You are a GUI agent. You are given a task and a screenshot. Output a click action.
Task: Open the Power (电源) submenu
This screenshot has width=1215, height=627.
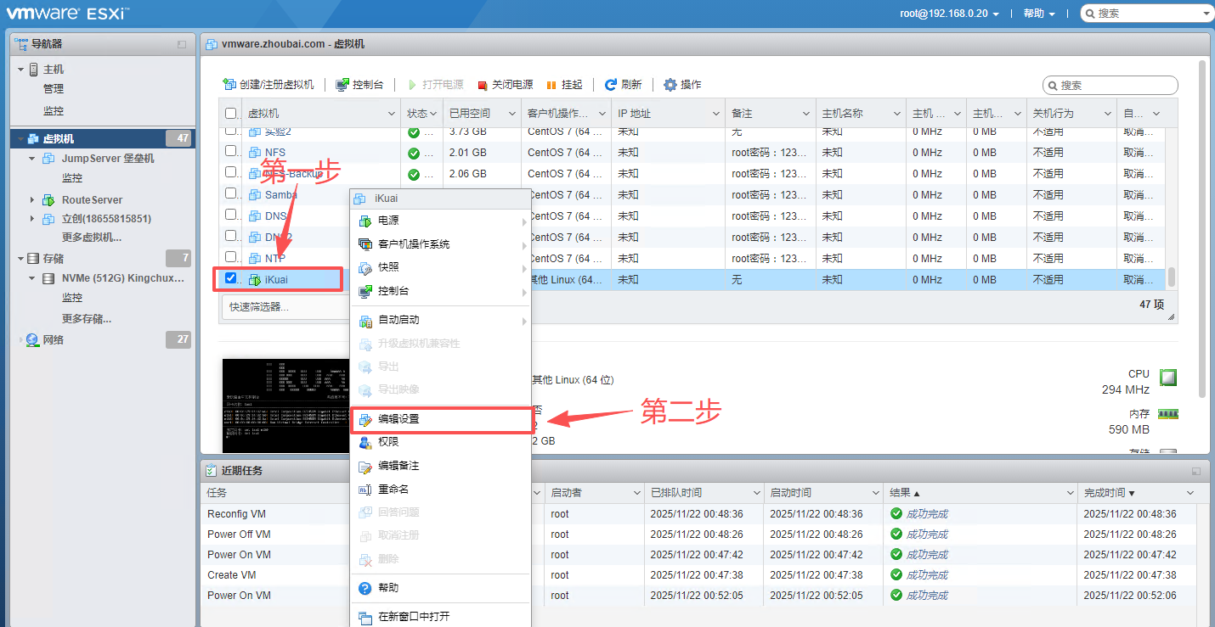388,221
